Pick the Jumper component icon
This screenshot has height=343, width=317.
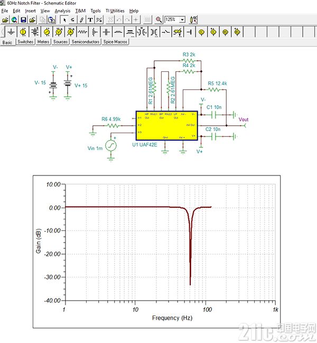click(x=190, y=32)
